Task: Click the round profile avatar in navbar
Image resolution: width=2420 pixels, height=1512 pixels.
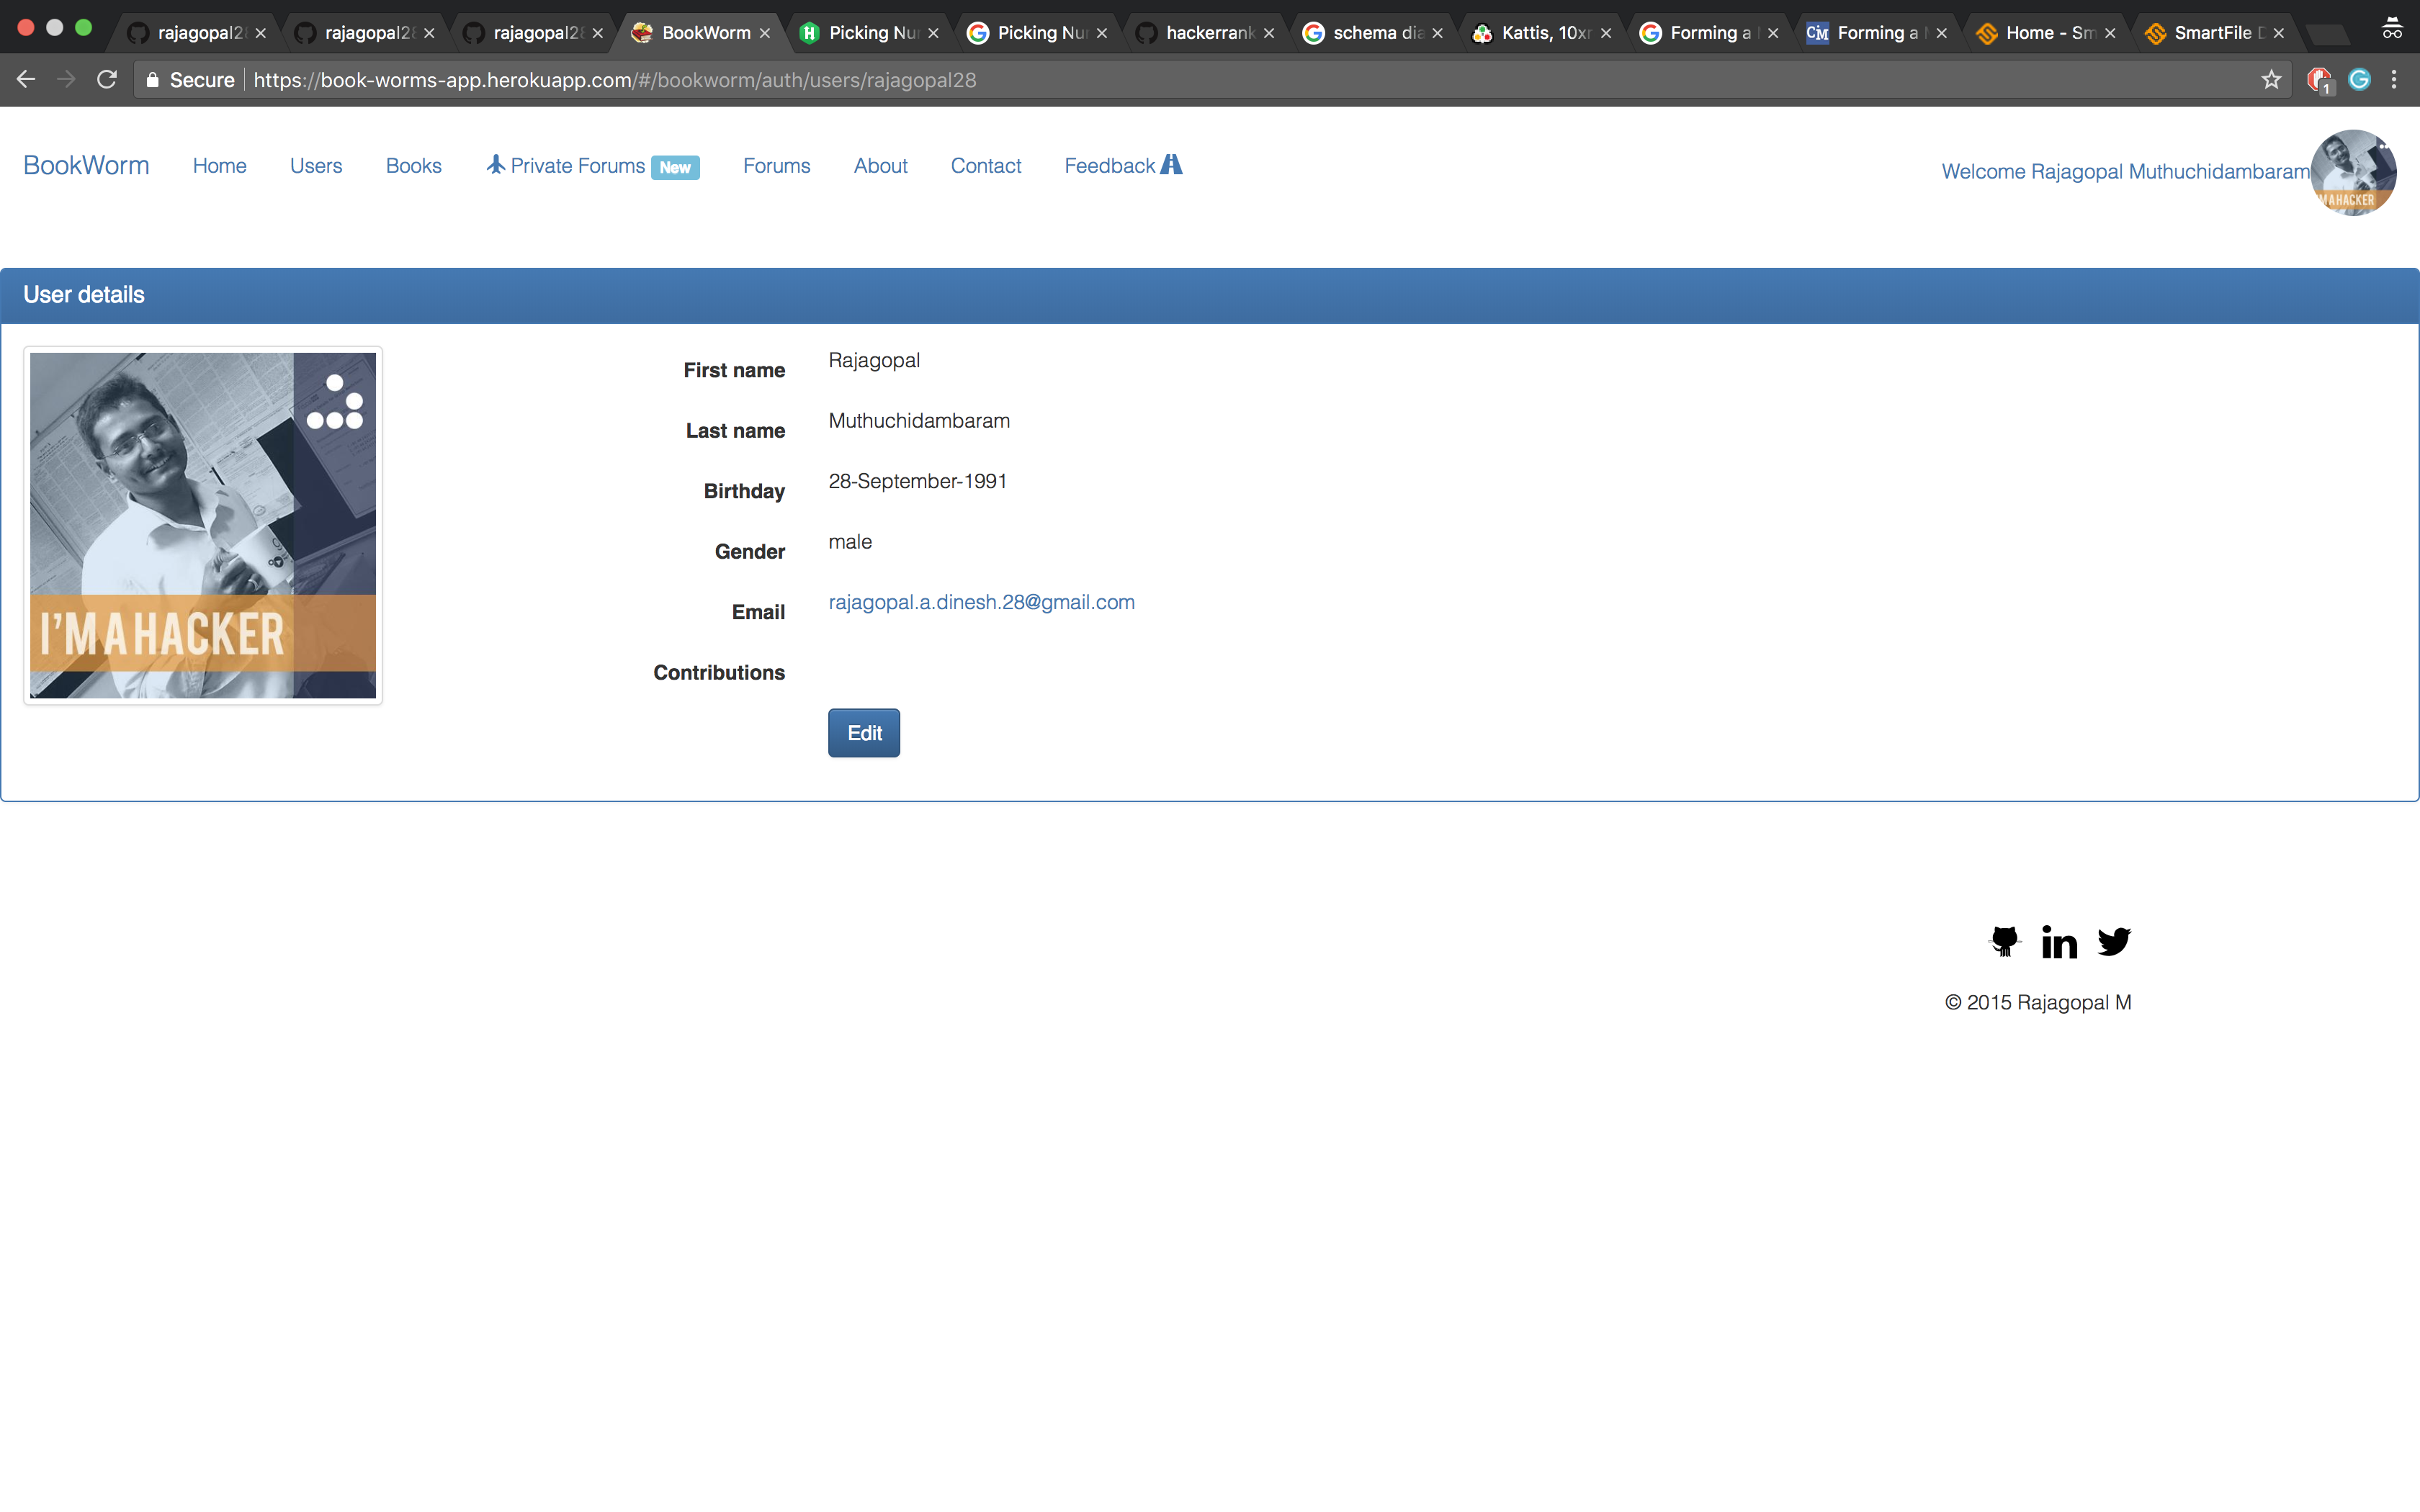Action: (2352, 172)
